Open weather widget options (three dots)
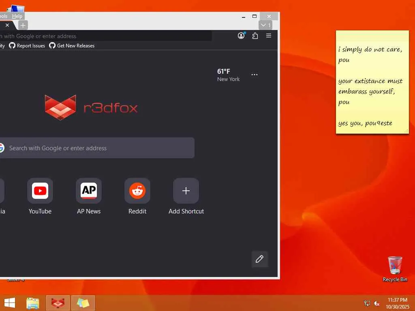This screenshot has height=311, width=415. [255, 75]
